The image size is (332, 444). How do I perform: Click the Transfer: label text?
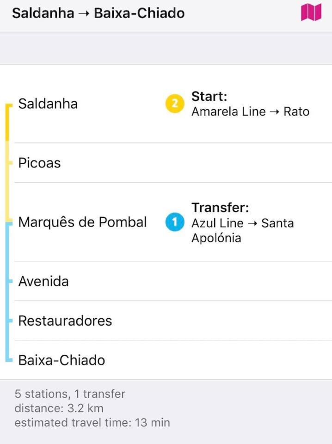click(220, 208)
